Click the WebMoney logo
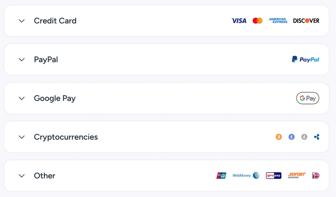Image resolution: width=336 pixels, height=197 pixels. (x=246, y=175)
